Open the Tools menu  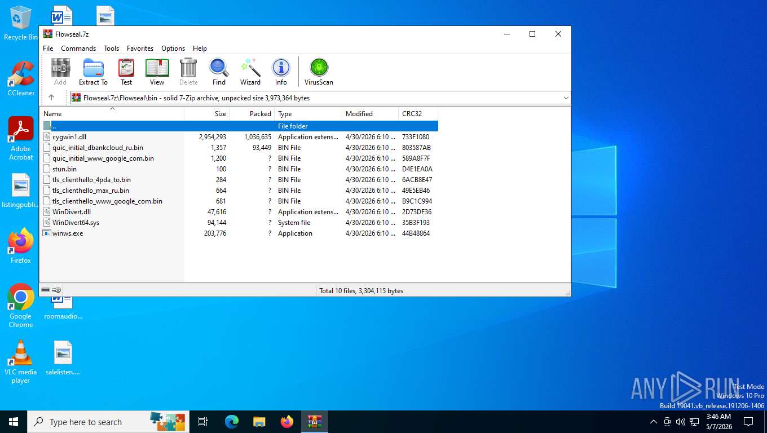pos(111,48)
